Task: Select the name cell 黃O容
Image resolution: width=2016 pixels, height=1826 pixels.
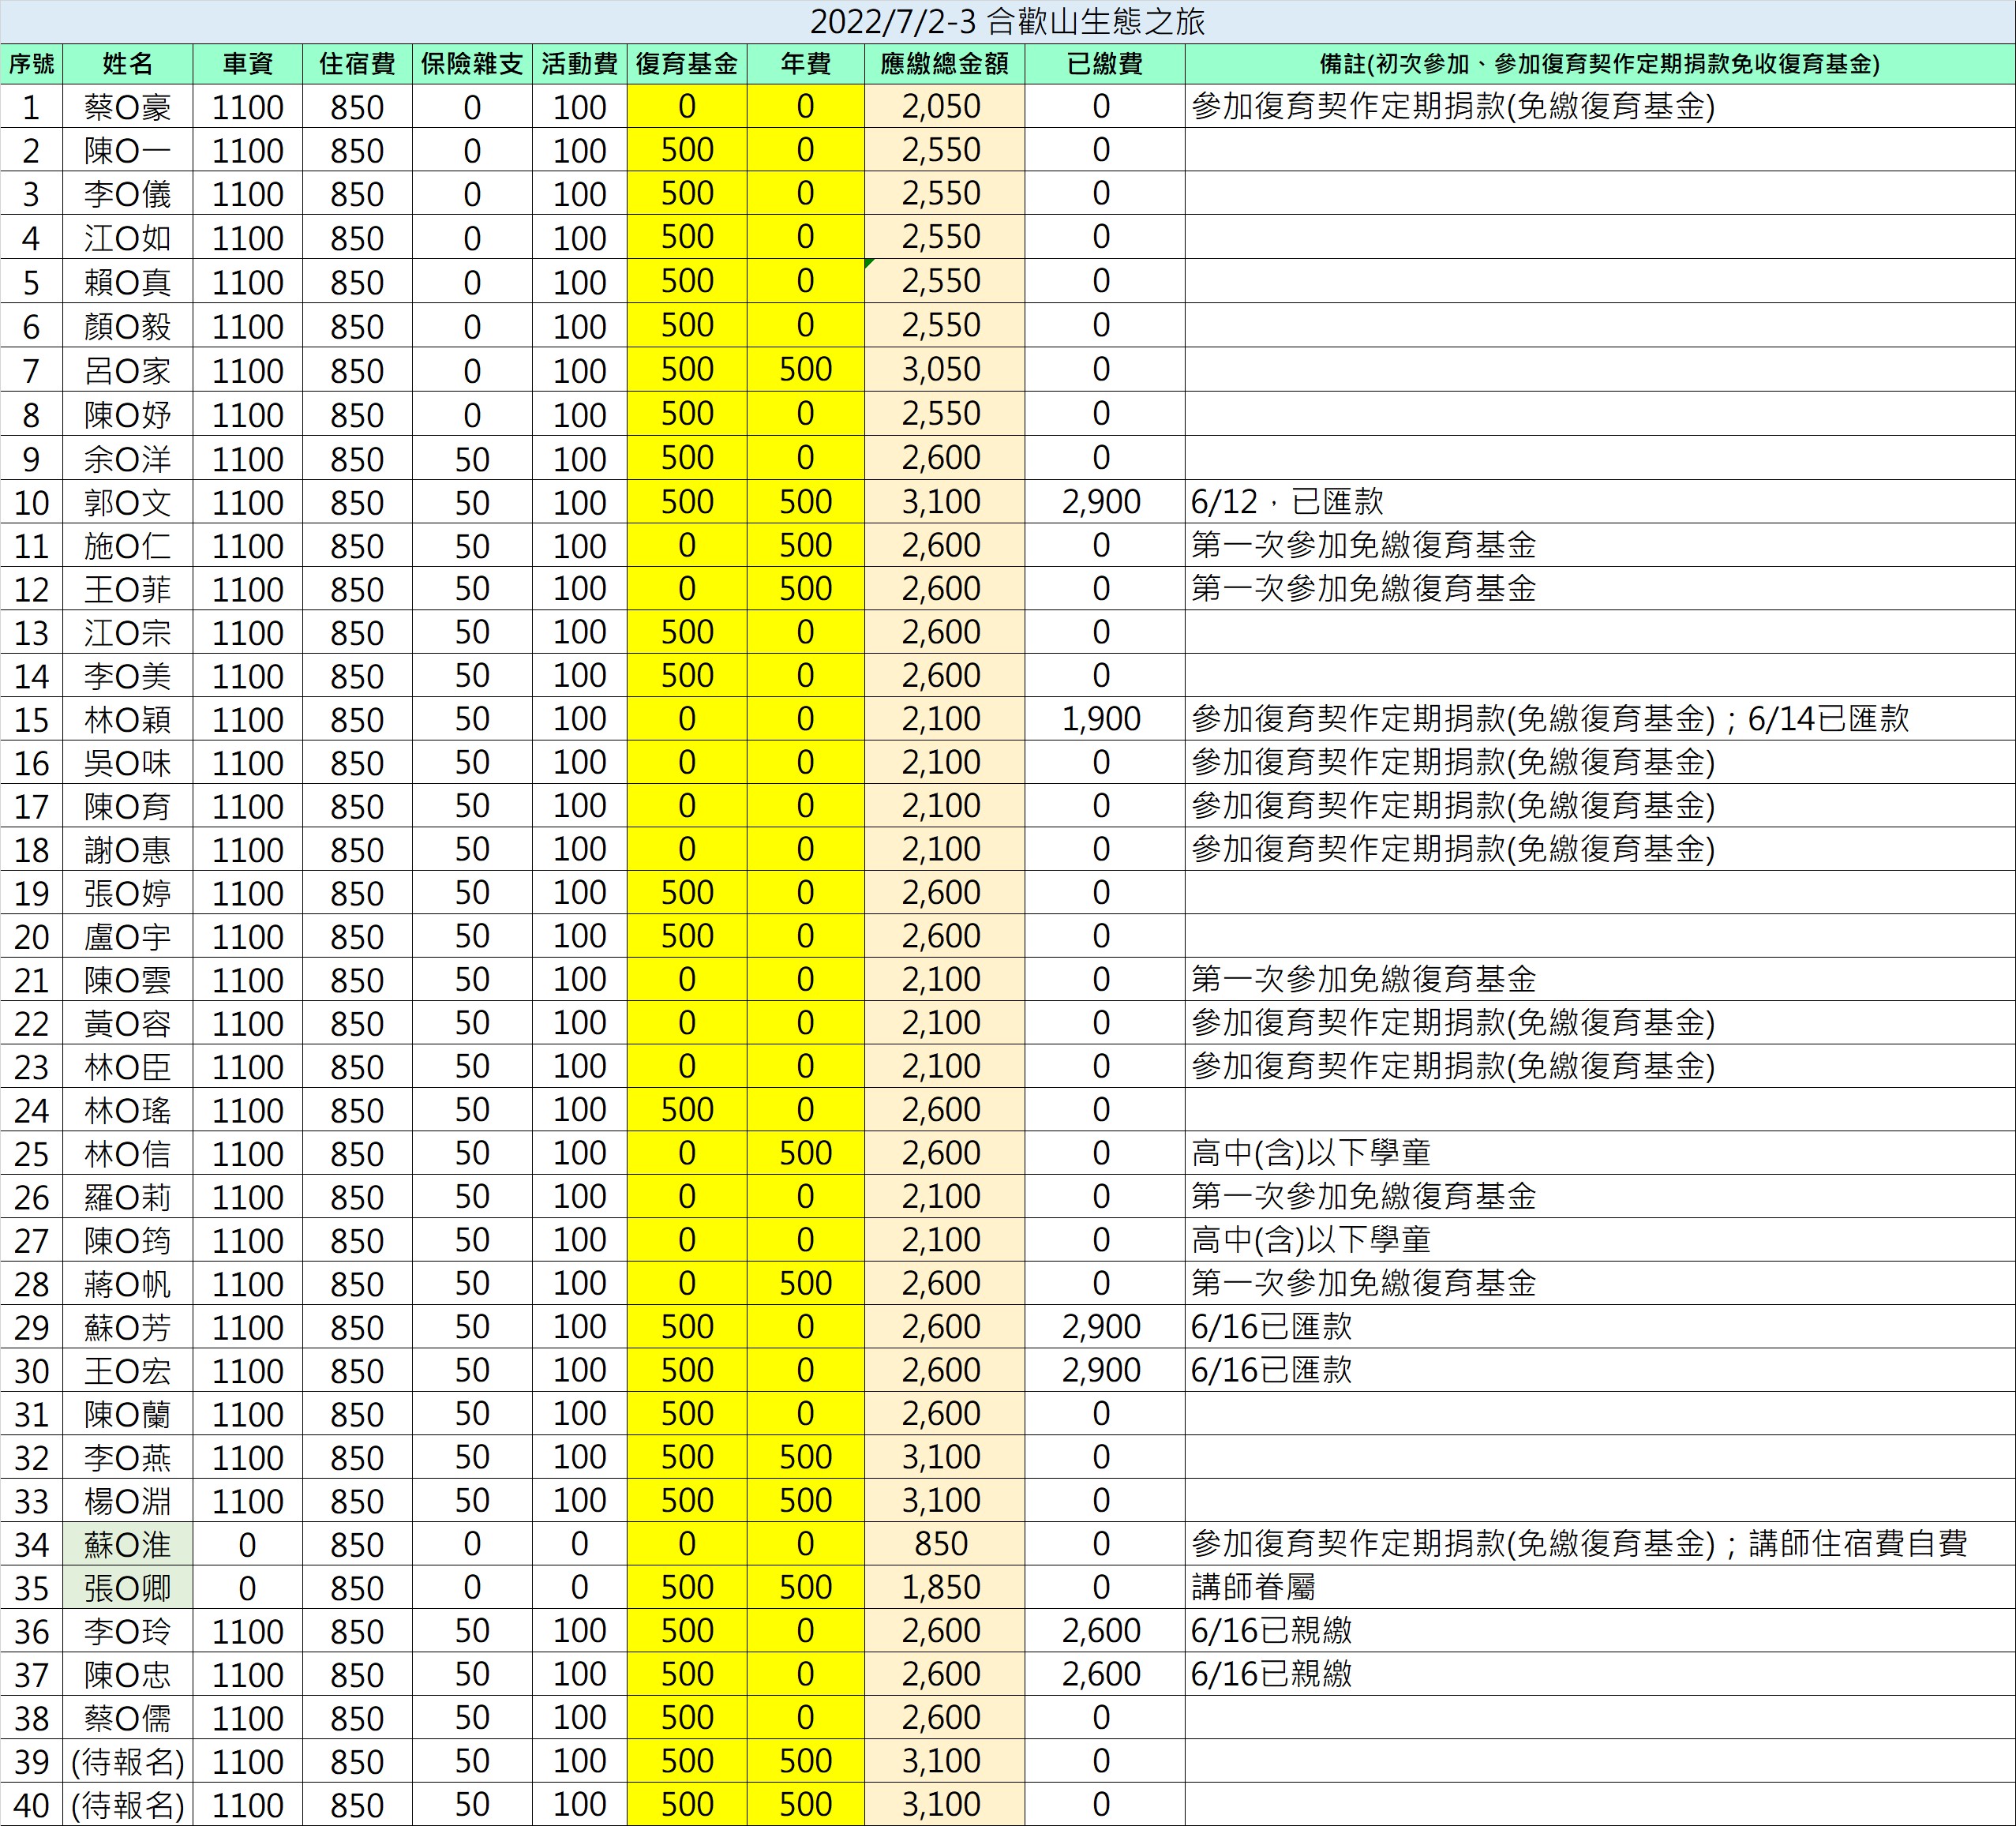Action: 128,1023
